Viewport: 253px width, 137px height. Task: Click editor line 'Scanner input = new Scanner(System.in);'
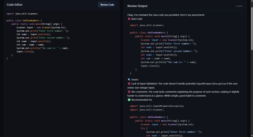coord(41,28)
